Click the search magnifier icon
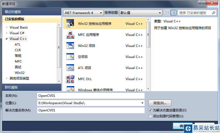Viewport: 220px width, 133px height. [x=214, y=13]
